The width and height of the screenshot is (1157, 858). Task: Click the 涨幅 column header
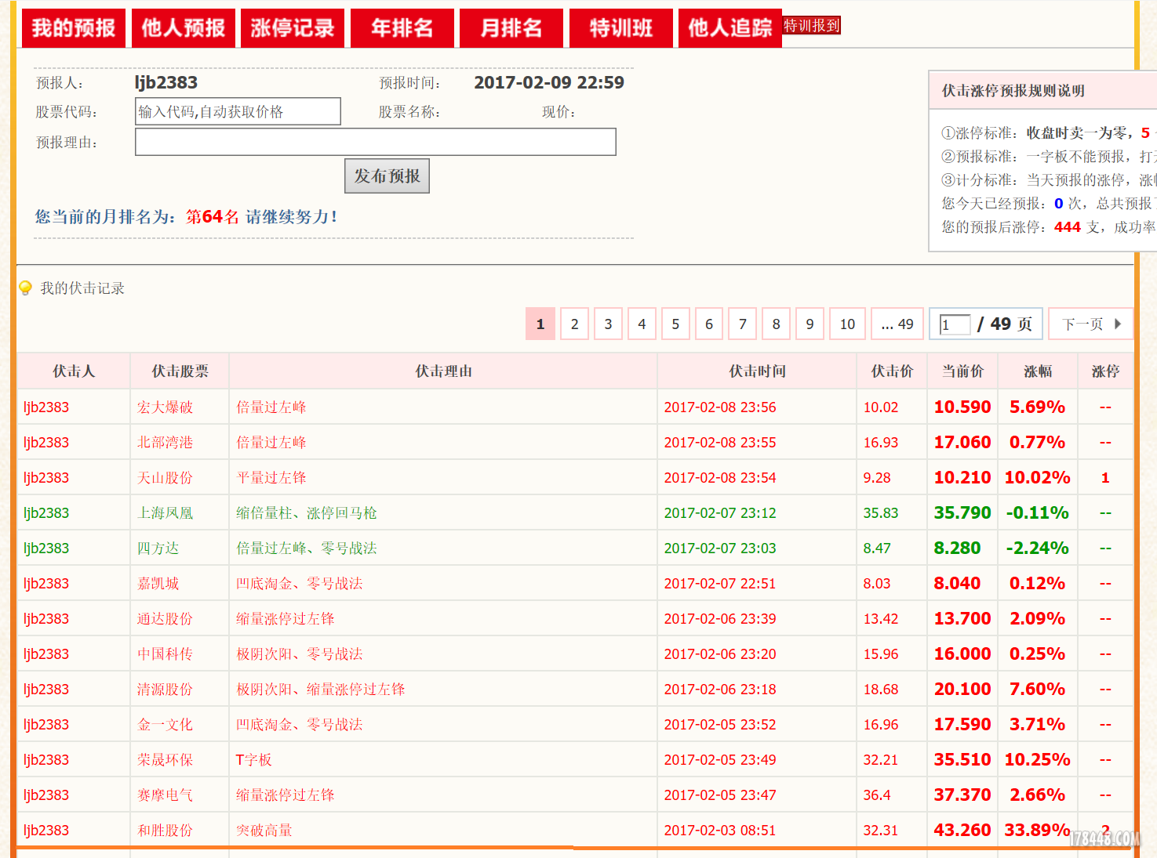coord(1038,371)
